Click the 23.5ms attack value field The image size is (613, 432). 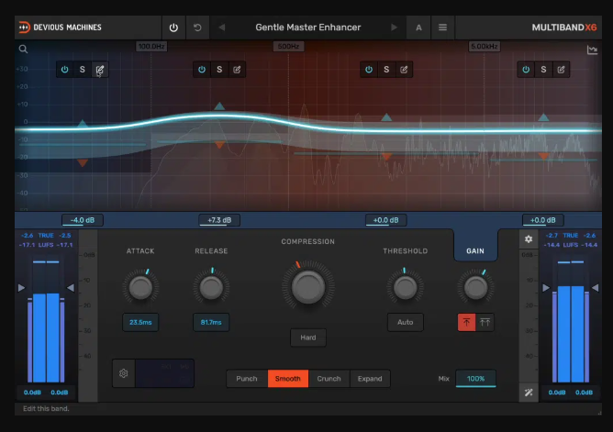pos(140,322)
